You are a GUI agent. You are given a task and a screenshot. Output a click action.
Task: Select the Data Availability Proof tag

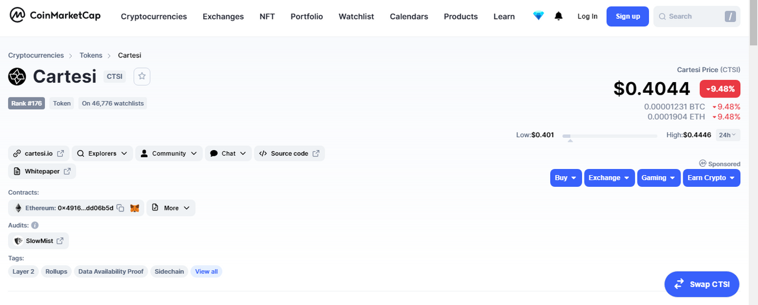(x=111, y=272)
